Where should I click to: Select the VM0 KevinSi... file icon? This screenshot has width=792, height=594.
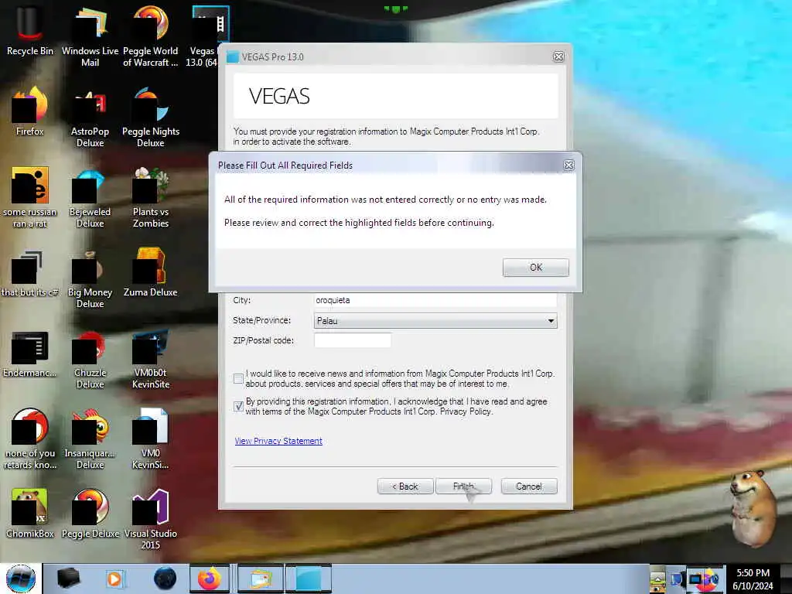pos(151,439)
